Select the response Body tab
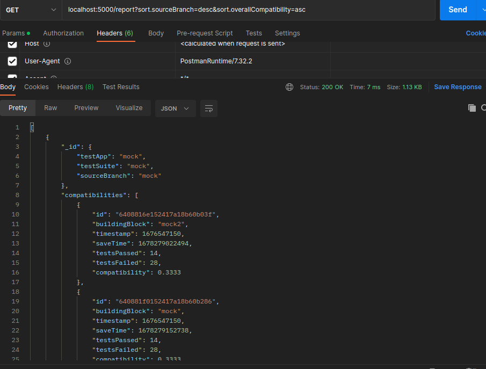The image size is (486, 369). point(8,87)
